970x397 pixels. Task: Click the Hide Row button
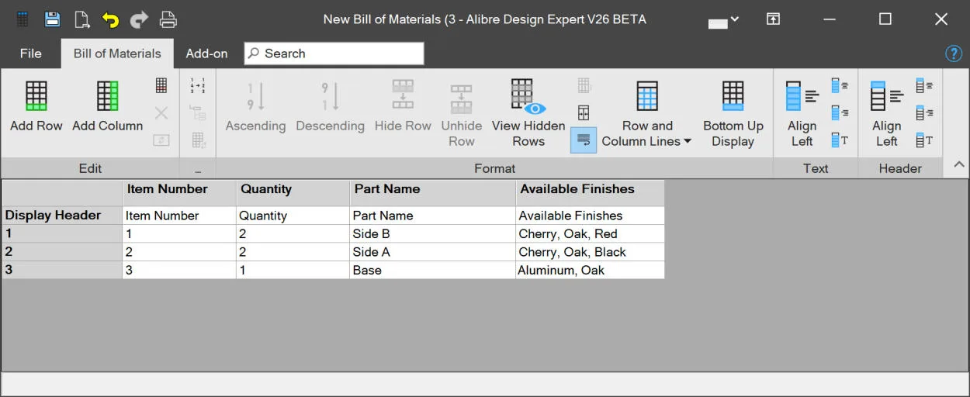(403, 107)
